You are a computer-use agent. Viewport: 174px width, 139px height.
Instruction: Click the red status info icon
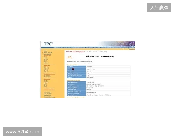tap(73, 69)
